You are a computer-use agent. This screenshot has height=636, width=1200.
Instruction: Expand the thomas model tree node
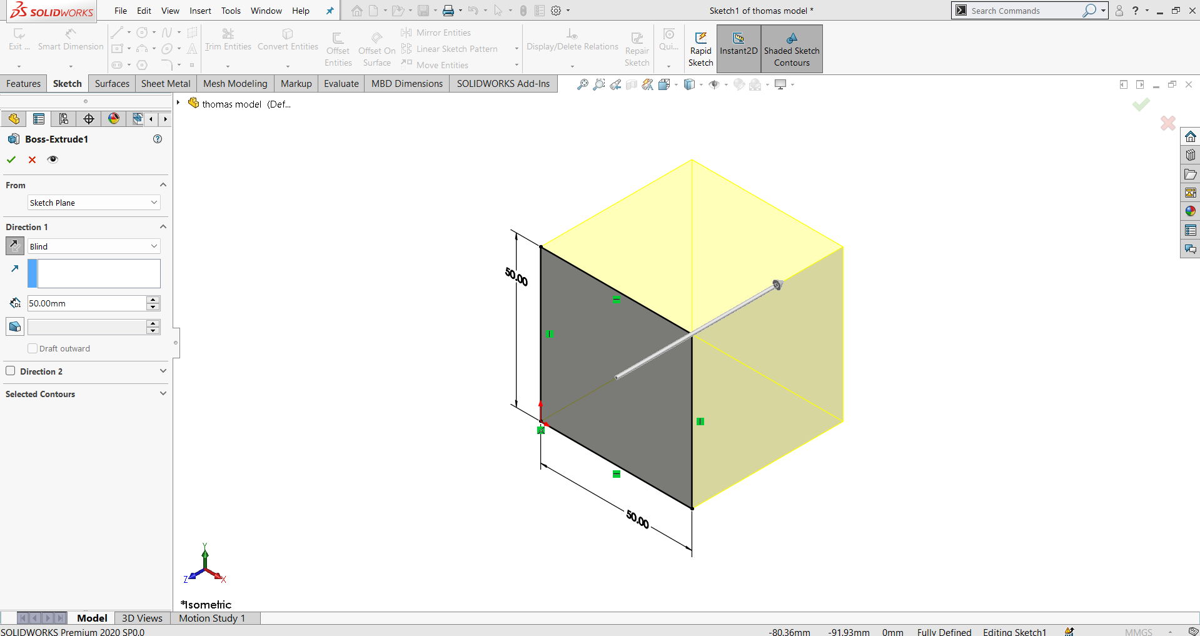tap(178, 103)
